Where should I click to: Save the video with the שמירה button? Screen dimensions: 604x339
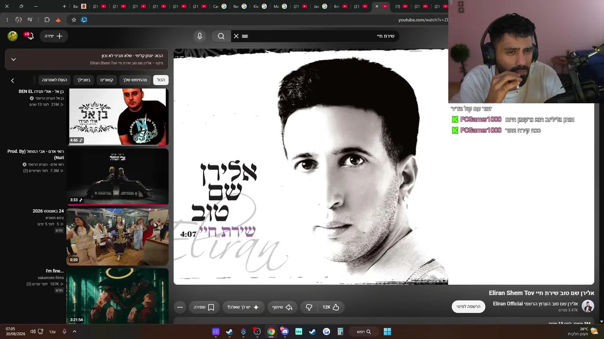pyautogui.click(x=204, y=307)
